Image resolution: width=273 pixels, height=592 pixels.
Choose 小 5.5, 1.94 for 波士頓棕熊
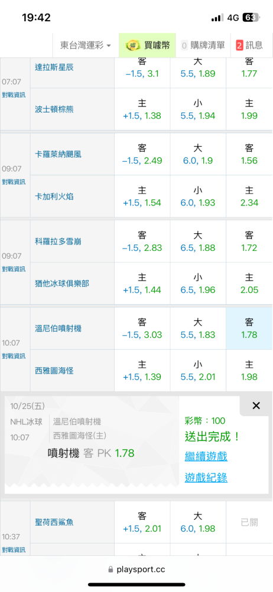(198, 109)
